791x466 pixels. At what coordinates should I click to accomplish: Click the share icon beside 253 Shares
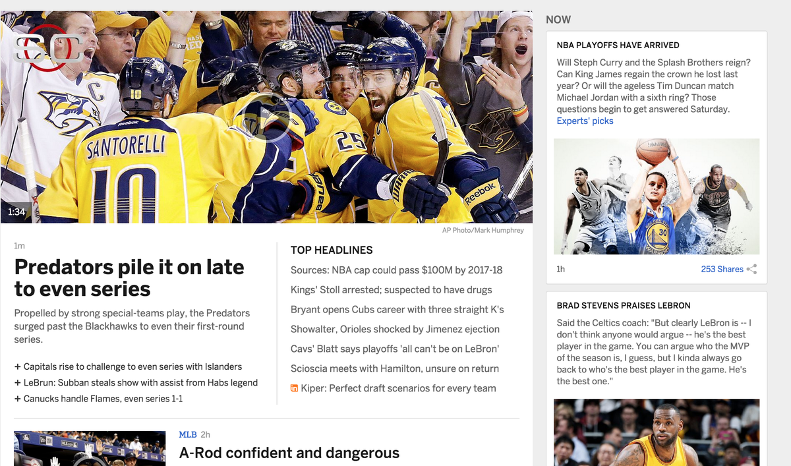click(x=751, y=269)
